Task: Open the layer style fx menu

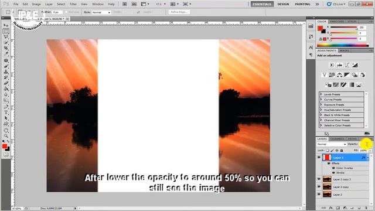Action: tap(330, 208)
